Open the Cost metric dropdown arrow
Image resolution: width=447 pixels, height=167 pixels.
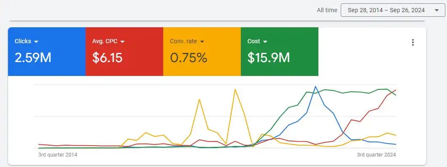click(265, 42)
